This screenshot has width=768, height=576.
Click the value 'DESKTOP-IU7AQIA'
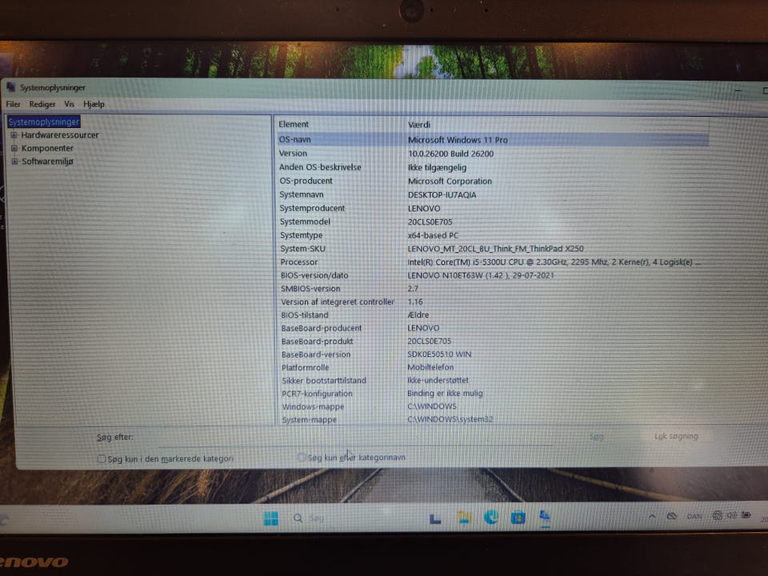[x=442, y=195]
